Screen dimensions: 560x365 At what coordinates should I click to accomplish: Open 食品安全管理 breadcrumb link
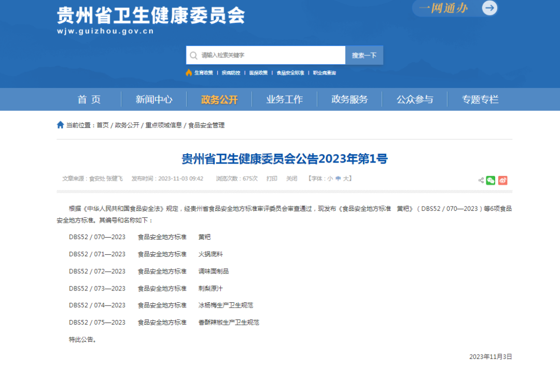tap(206, 125)
